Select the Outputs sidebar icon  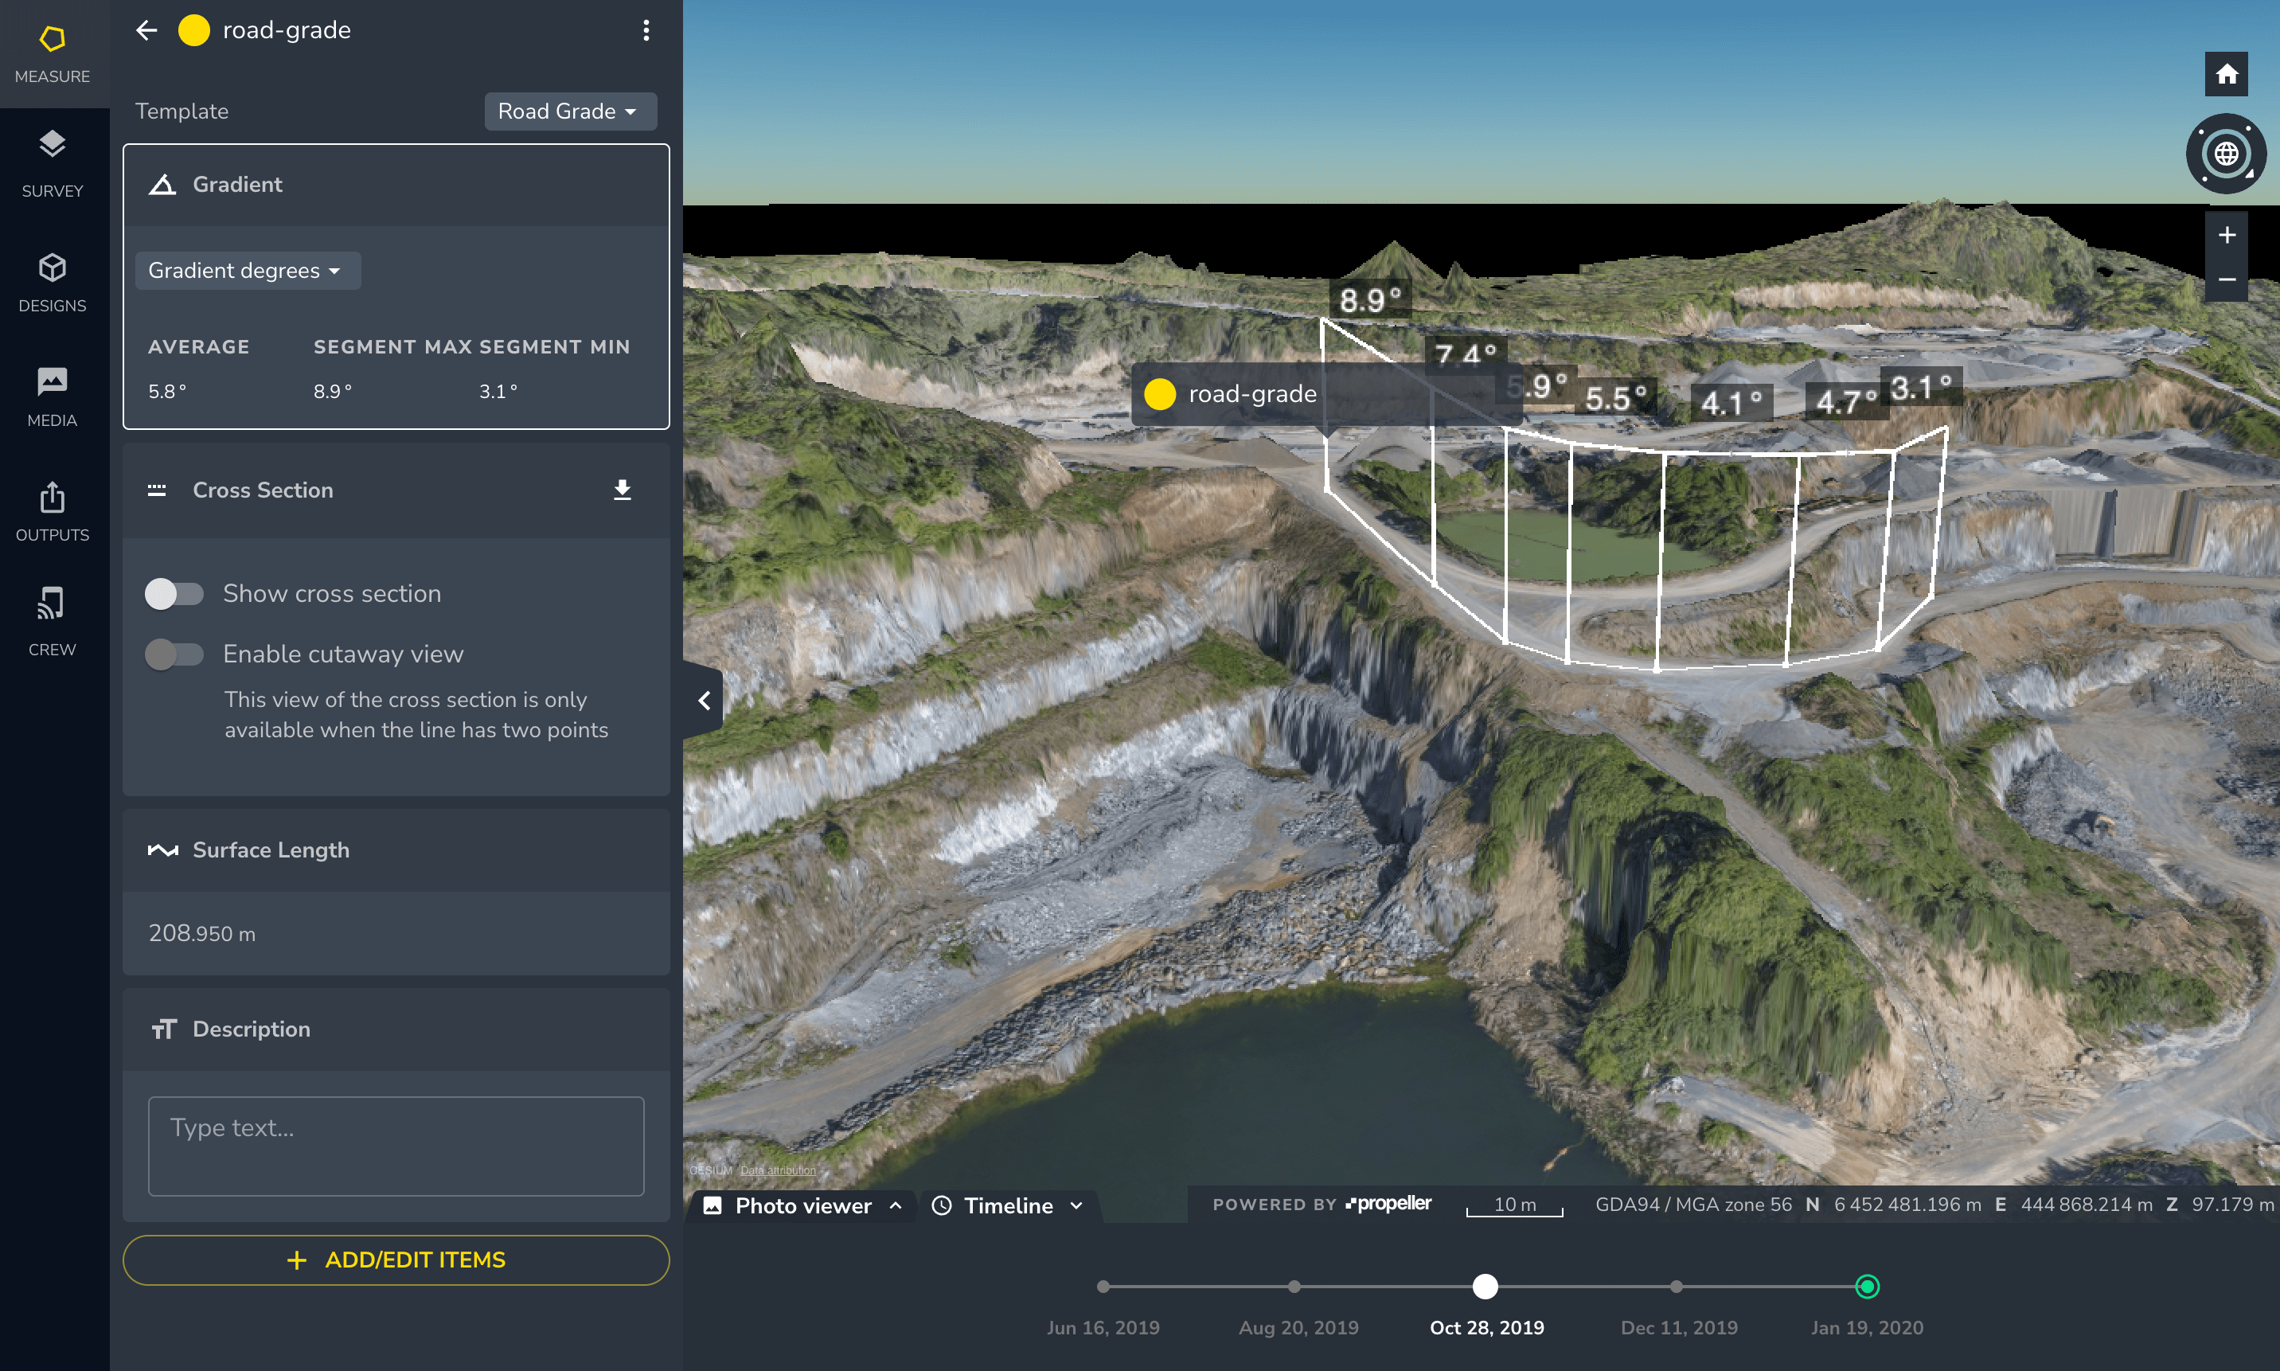coord(52,510)
